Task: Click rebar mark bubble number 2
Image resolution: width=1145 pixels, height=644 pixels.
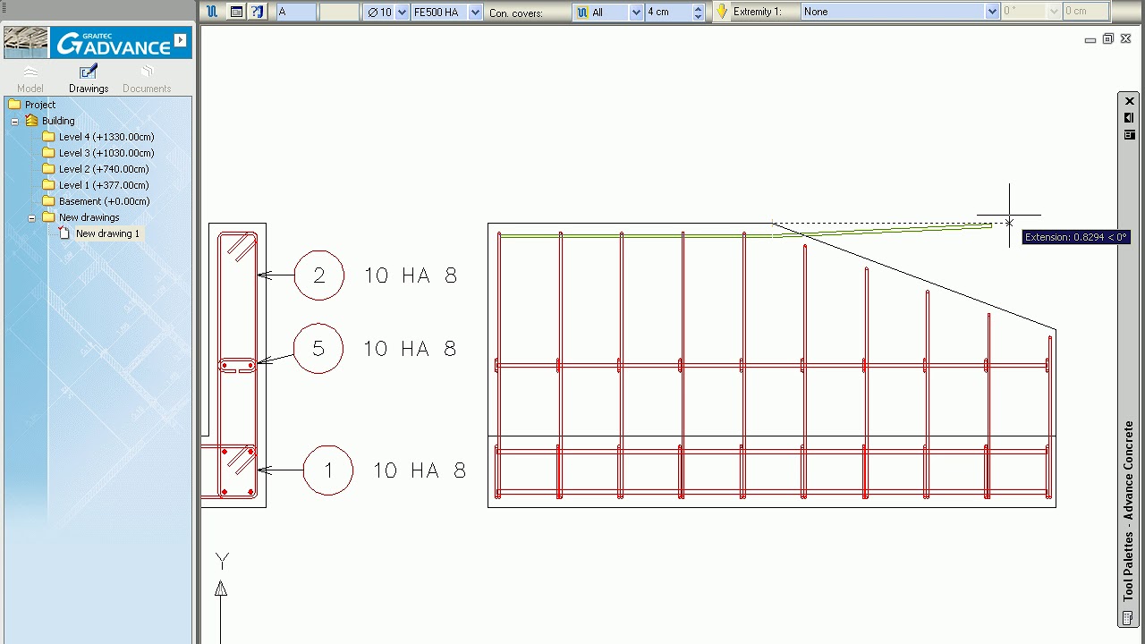Action: click(319, 275)
